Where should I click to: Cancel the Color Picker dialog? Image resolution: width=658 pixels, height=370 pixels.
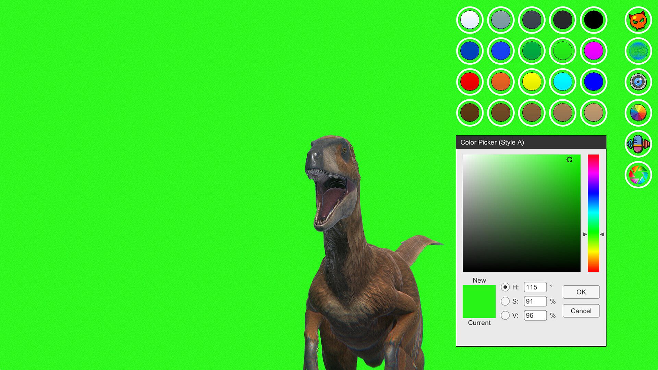pyautogui.click(x=581, y=311)
